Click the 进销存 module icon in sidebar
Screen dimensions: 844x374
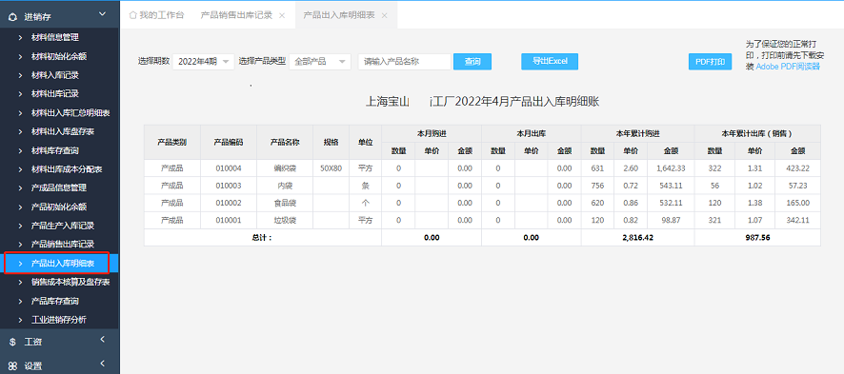pos(13,17)
